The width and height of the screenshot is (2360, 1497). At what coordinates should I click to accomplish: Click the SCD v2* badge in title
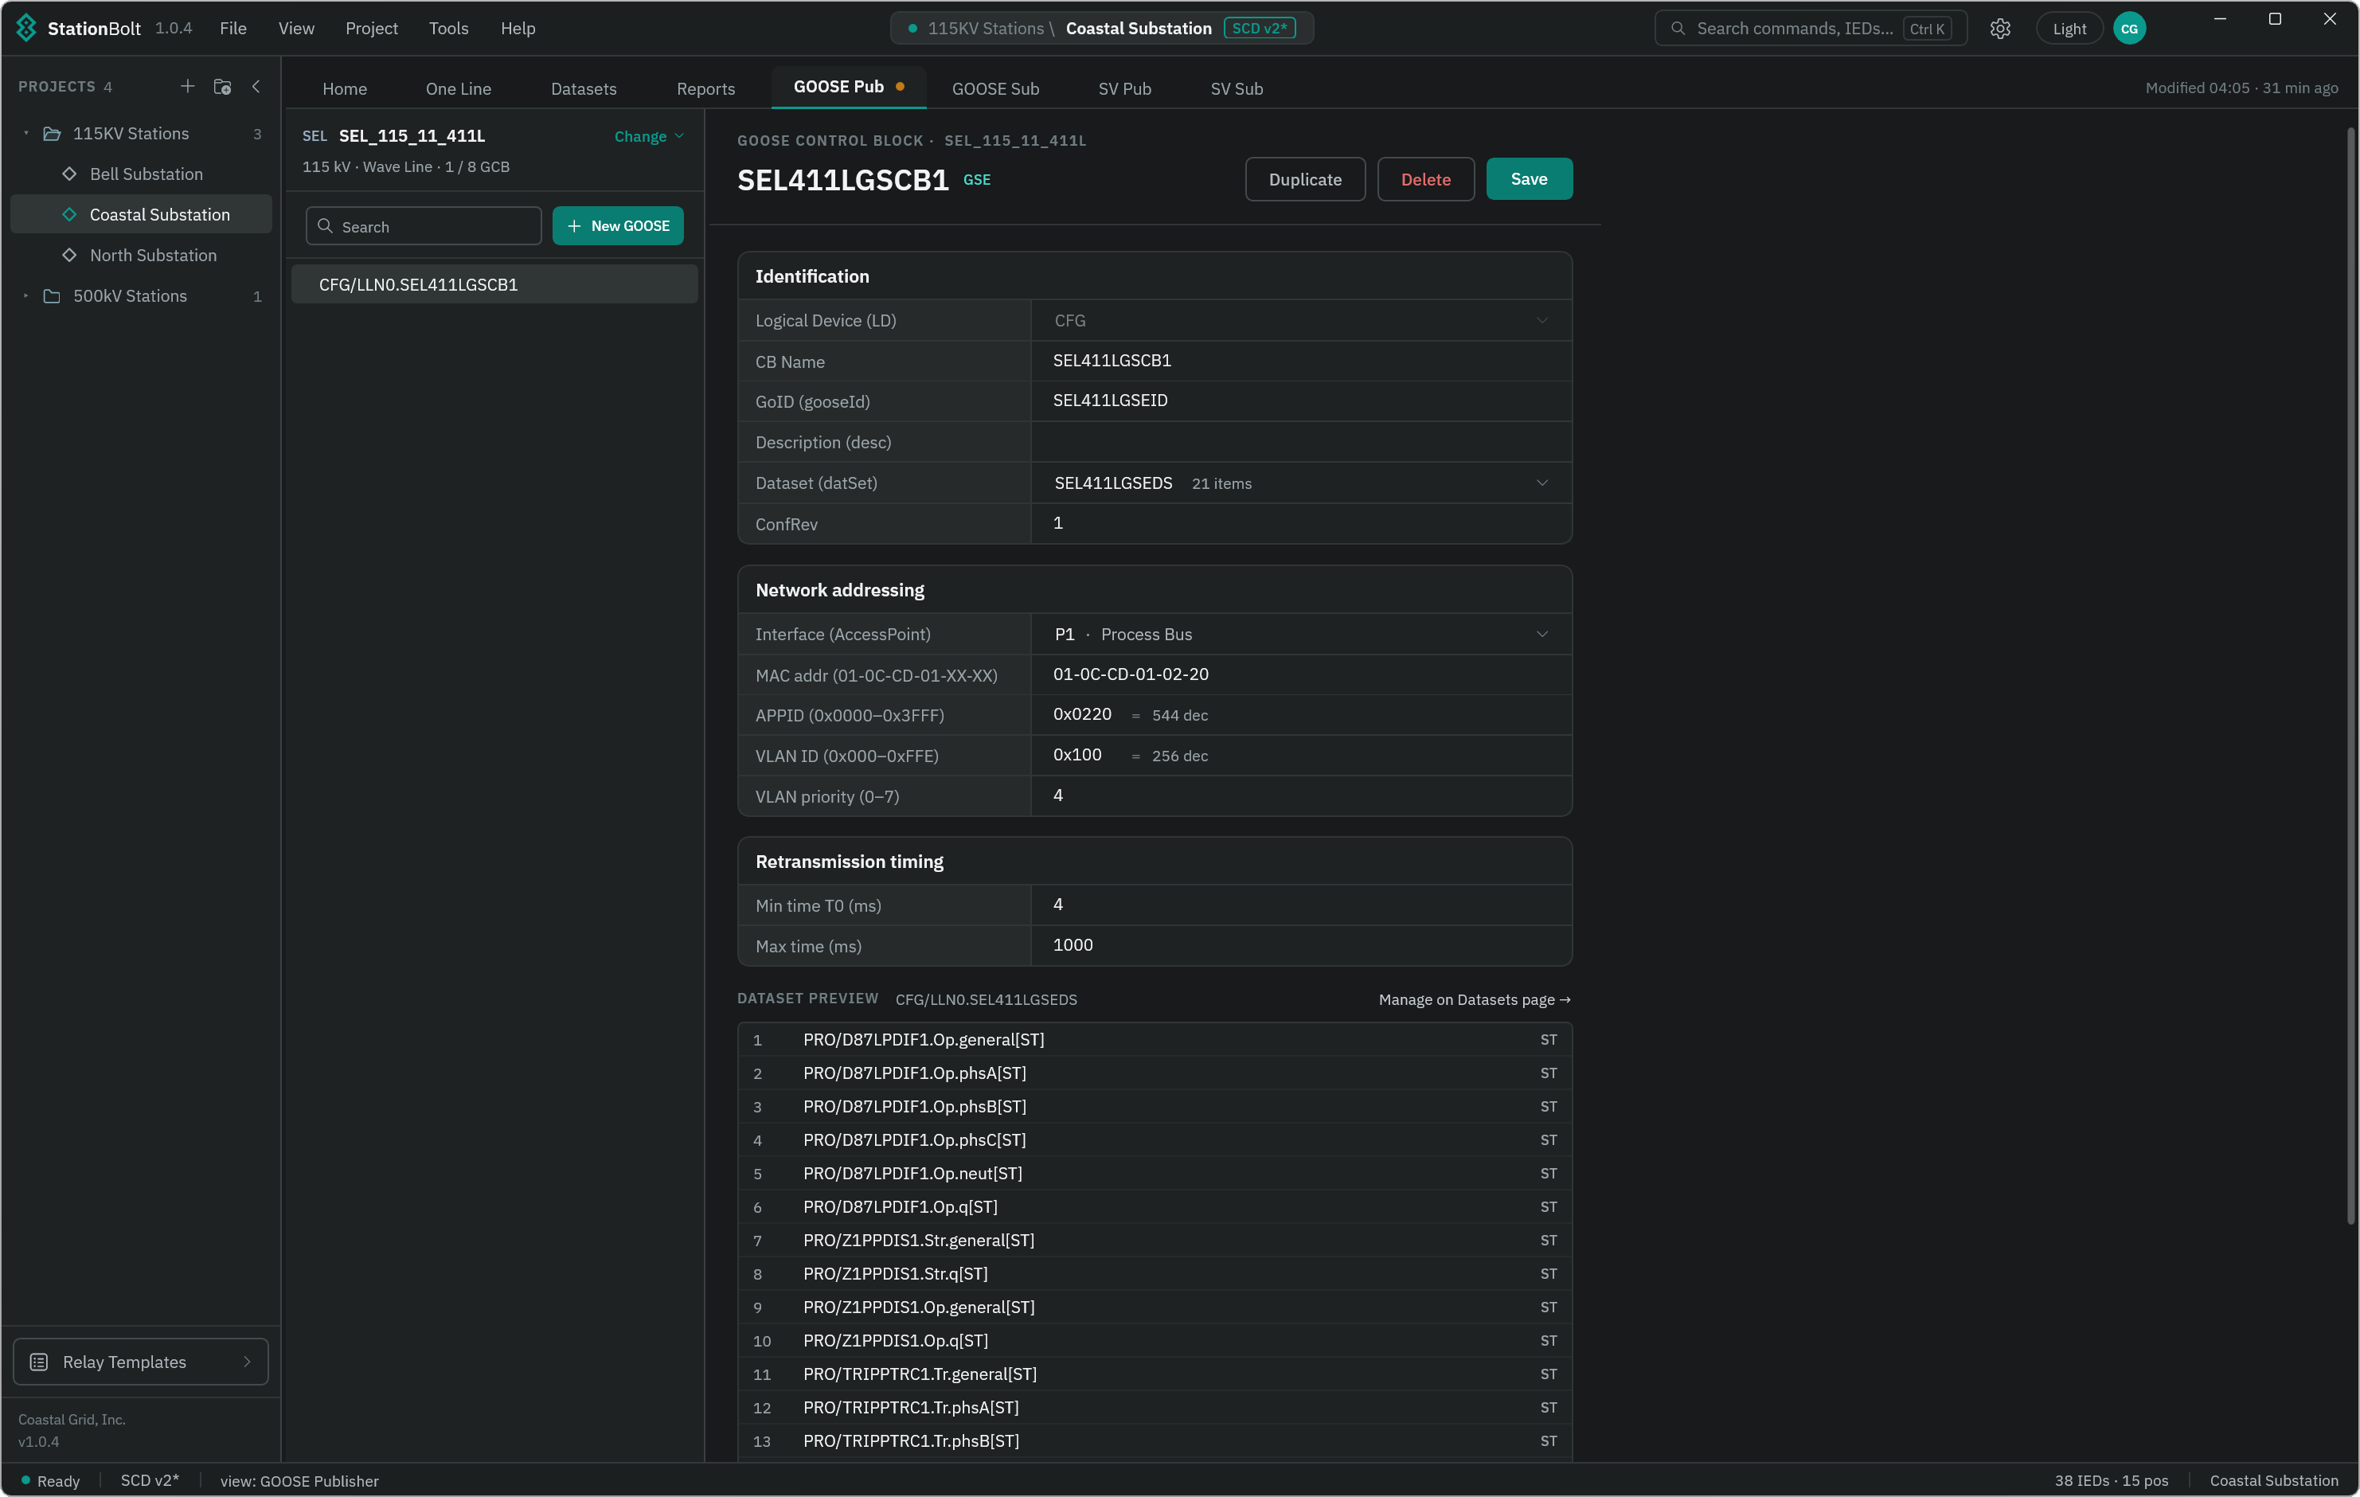click(x=1260, y=29)
